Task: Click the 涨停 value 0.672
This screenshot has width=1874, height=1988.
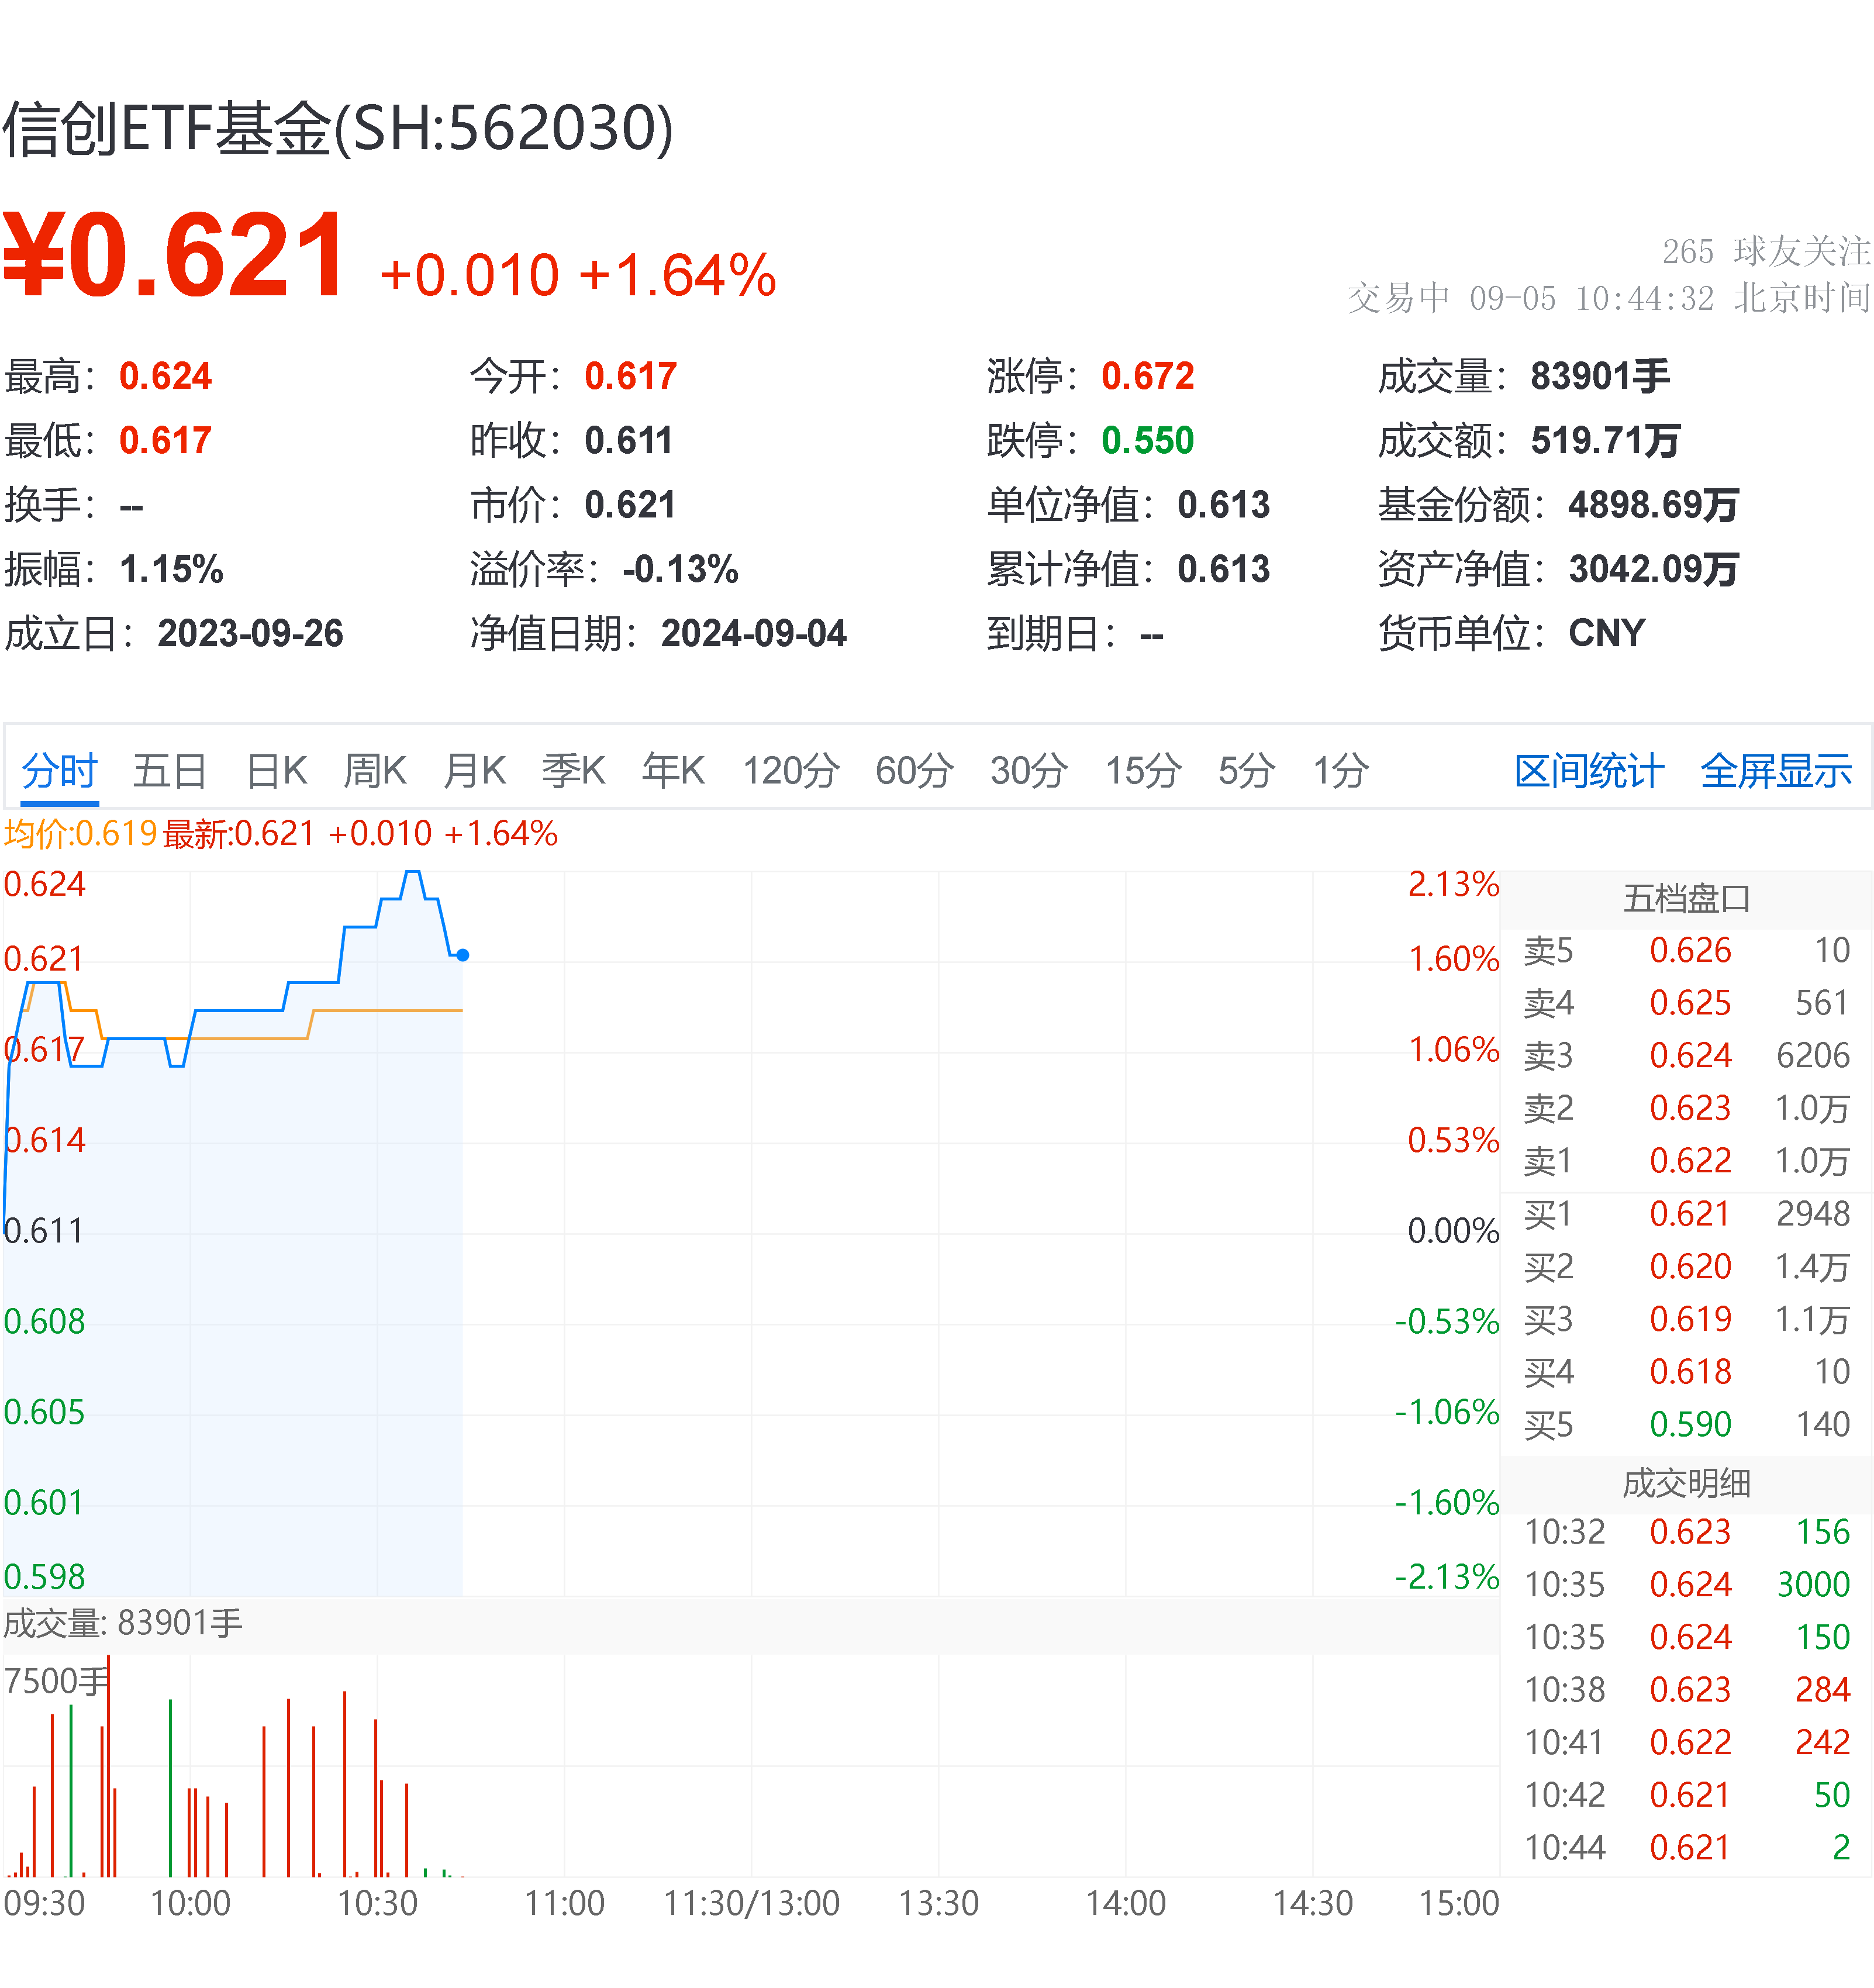Action: 1148,377
